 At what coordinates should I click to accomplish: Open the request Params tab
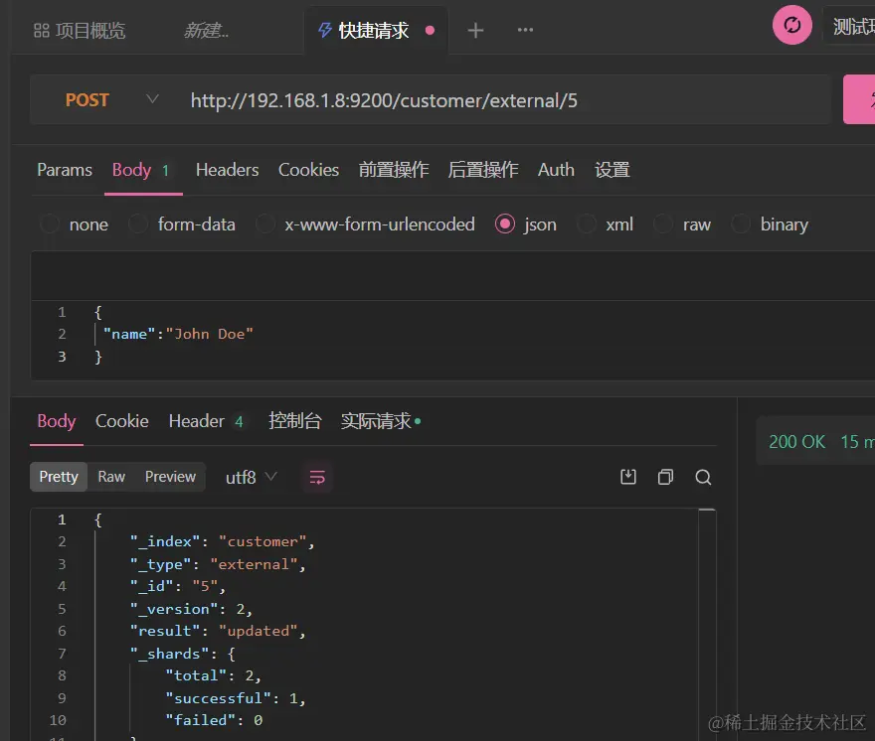tap(65, 170)
